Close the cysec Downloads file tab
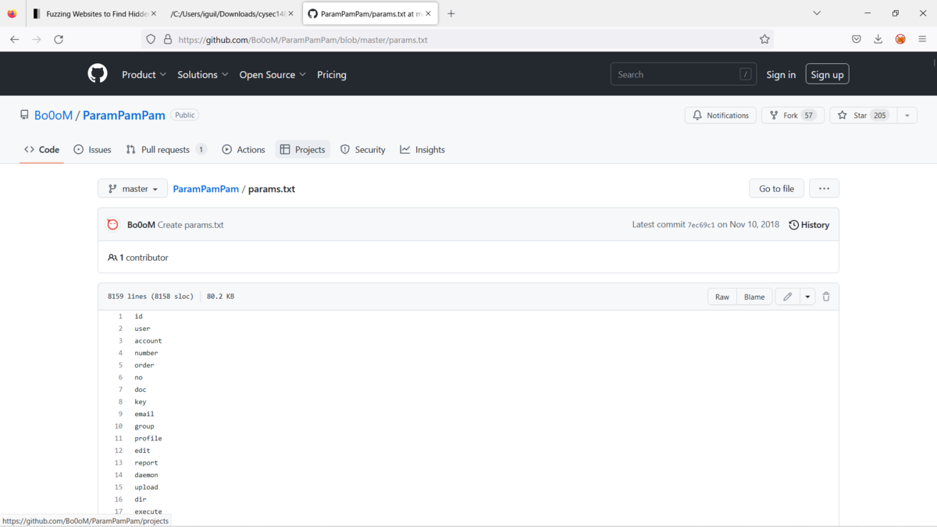 290,13
